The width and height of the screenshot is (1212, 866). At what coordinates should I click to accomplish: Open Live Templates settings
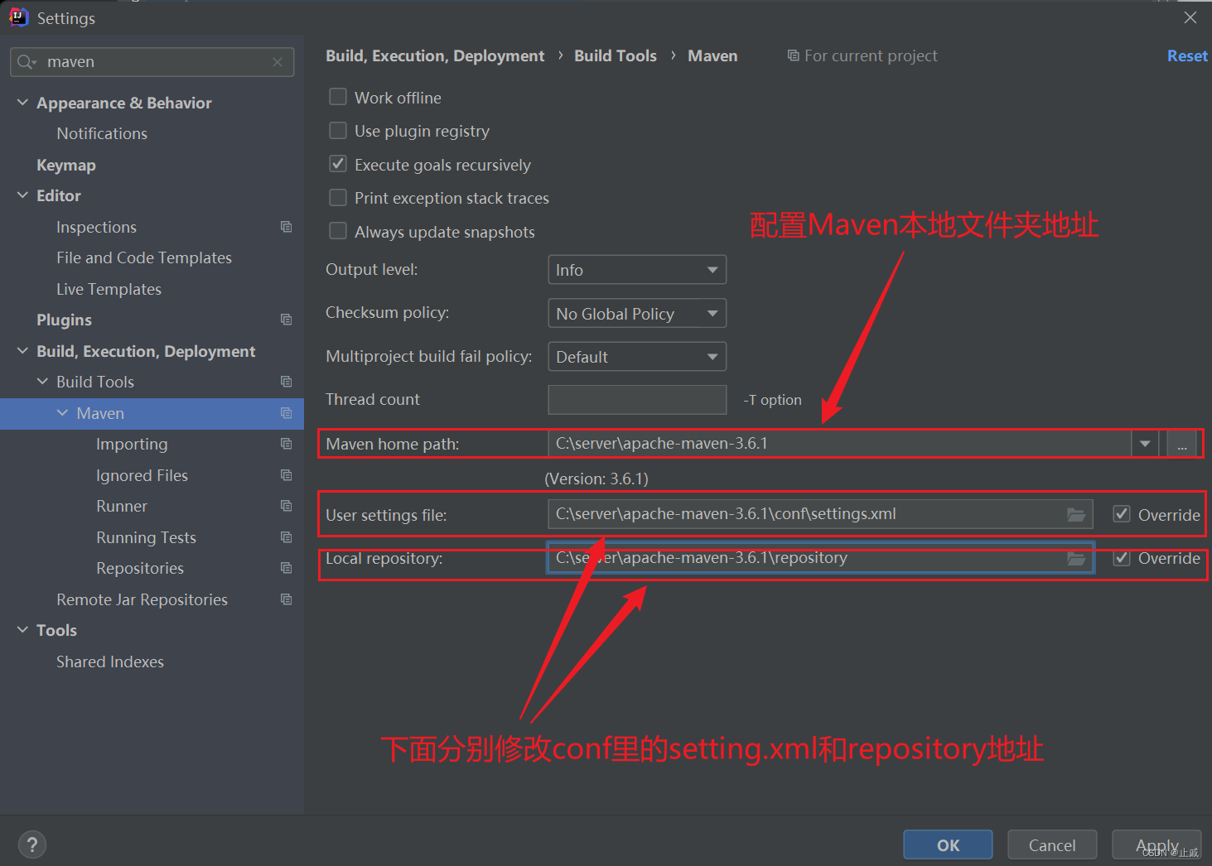pos(109,289)
